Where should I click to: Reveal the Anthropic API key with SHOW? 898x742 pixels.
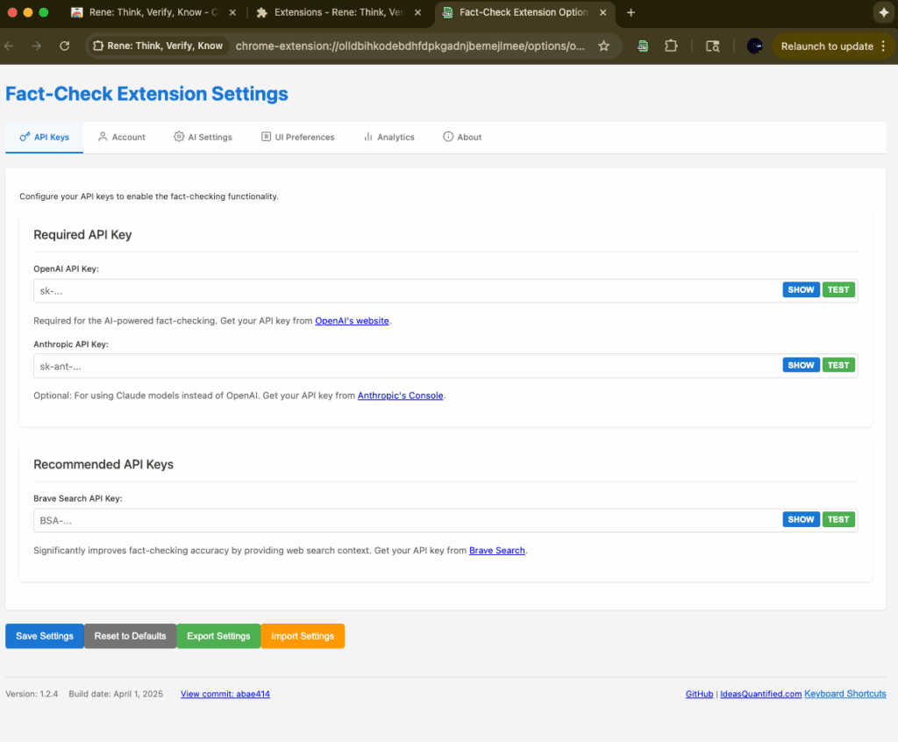point(801,365)
